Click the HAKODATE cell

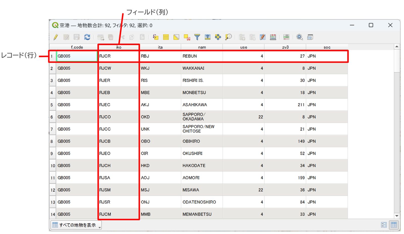(202, 166)
